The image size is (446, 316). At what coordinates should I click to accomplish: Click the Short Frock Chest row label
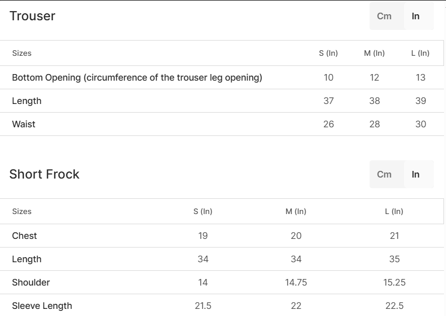click(25, 236)
